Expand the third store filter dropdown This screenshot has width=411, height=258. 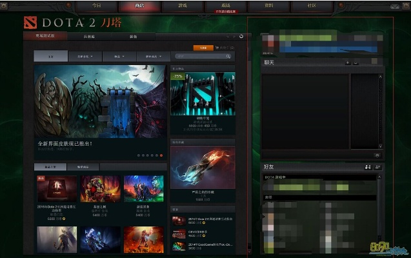click(119, 57)
